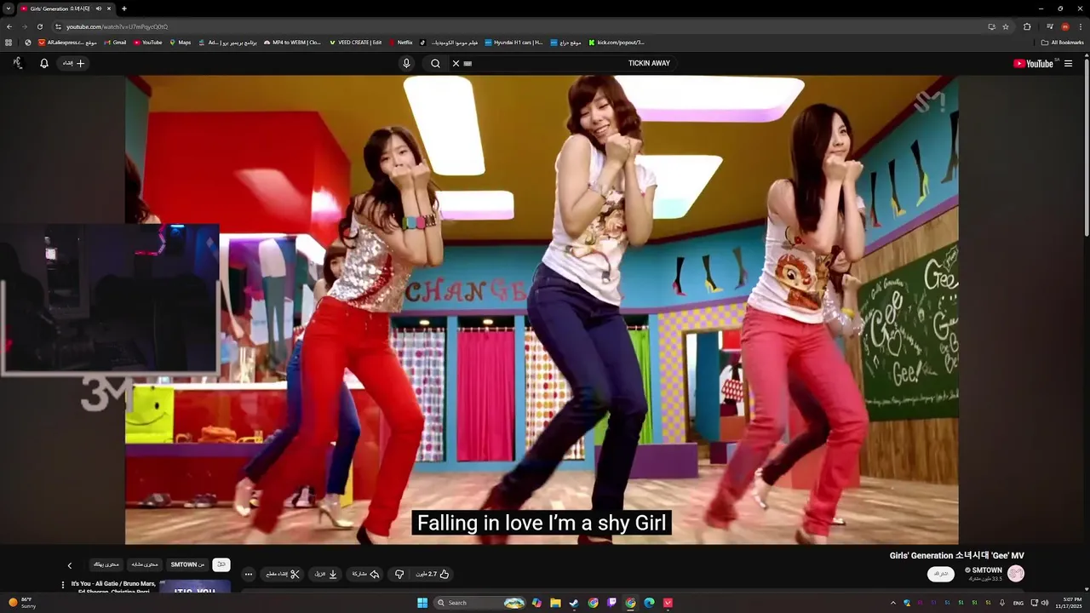Open the MP4 to WEBM bookmark
The width and height of the screenshot is (1090, 613).
pos(292,43)
